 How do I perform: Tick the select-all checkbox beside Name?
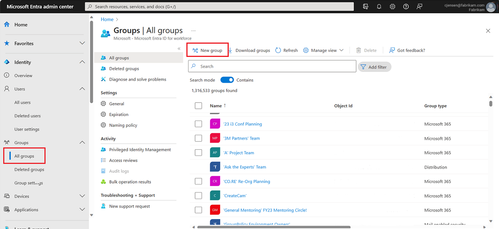click(198, 106)
